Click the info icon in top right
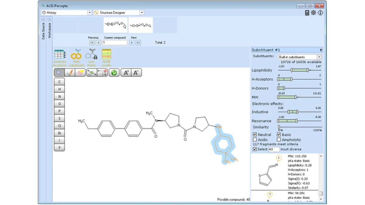This screenshot has width=365, height=205. click(320, 13)
